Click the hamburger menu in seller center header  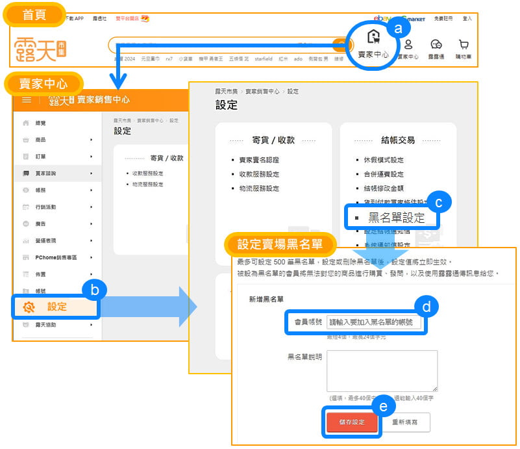click(x=27, y=99)
